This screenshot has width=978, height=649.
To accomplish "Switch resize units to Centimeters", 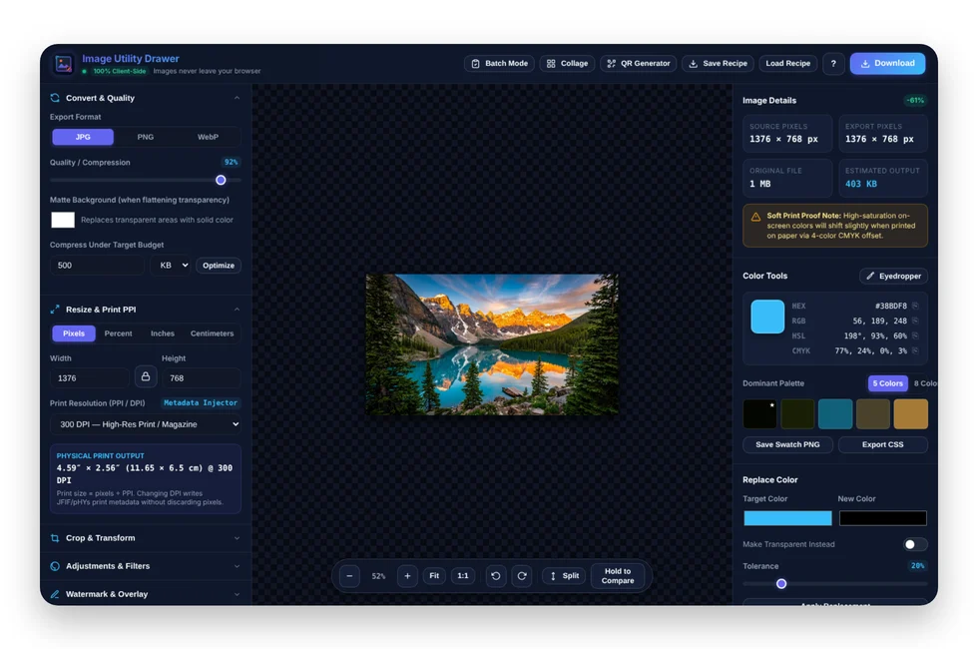I will point(212,333).
